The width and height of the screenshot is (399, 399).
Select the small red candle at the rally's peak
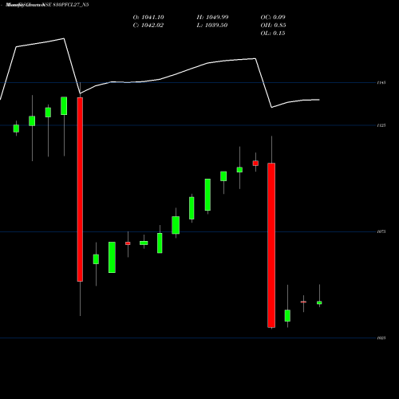click(255, 163)
